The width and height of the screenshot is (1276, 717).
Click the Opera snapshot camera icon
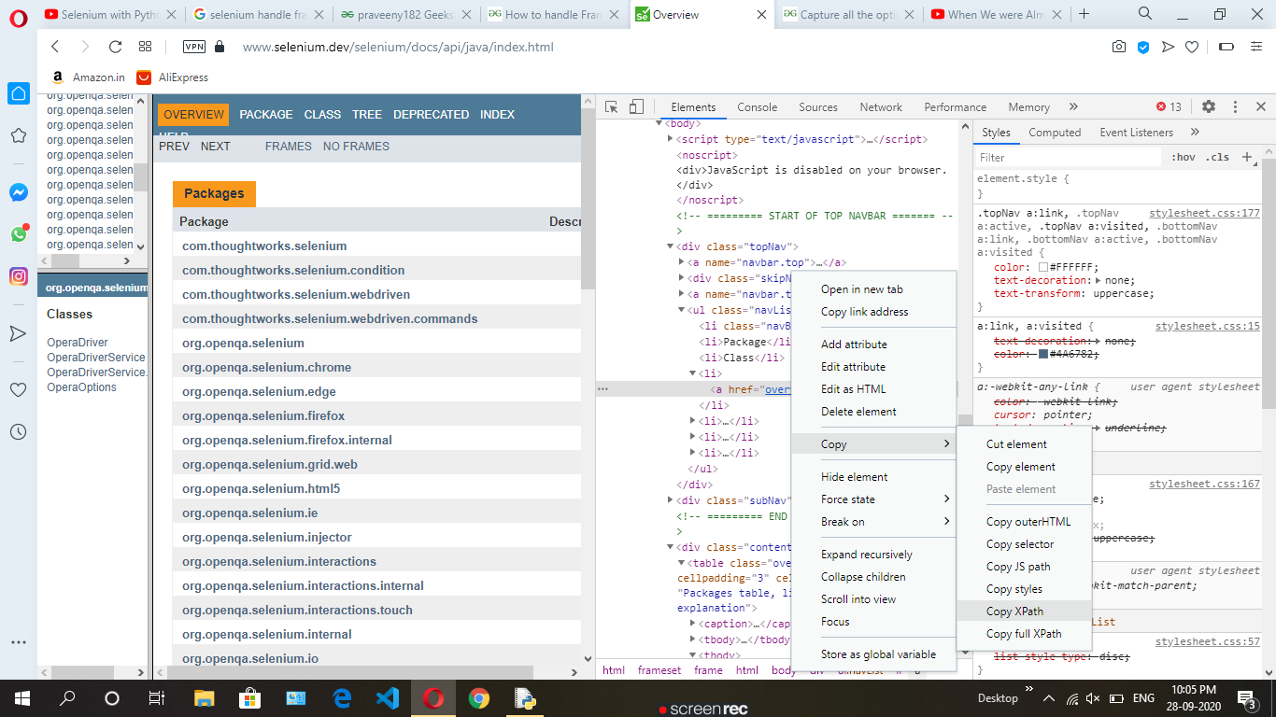1118,47
